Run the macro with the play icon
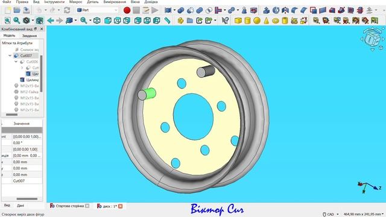 (x=155, y=10)
